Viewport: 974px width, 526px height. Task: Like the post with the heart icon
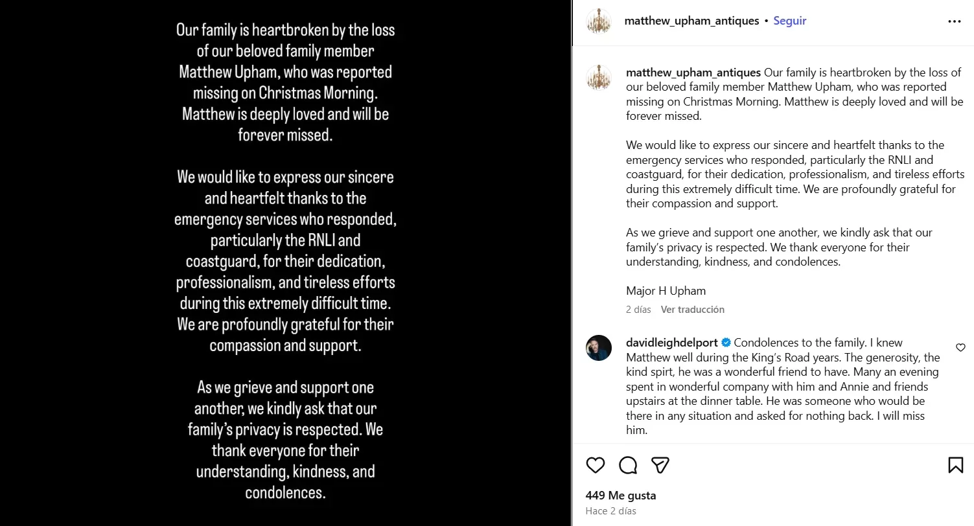tap(595, 465)
